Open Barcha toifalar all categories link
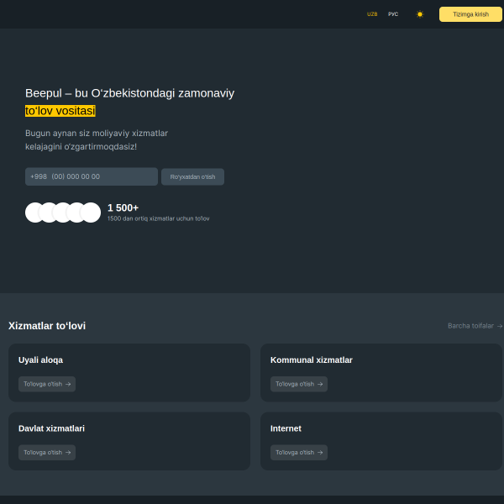This screenshot has height=504, width=504. pos(475,326)
